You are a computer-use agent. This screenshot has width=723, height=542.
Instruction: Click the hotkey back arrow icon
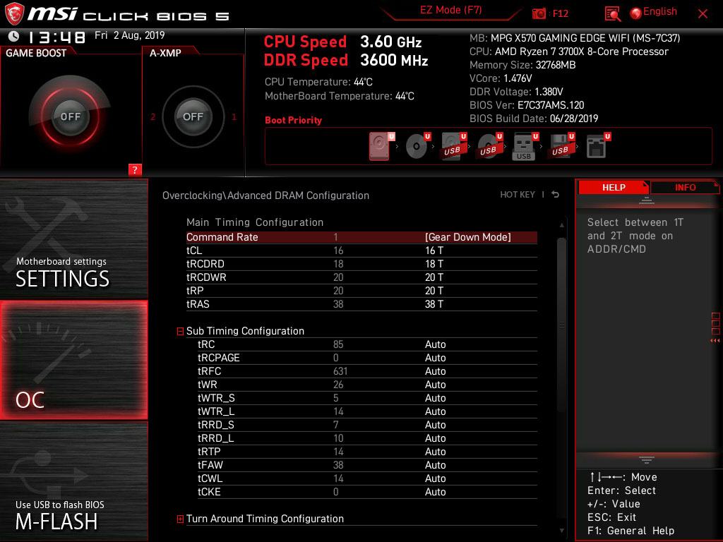(556, 195)
